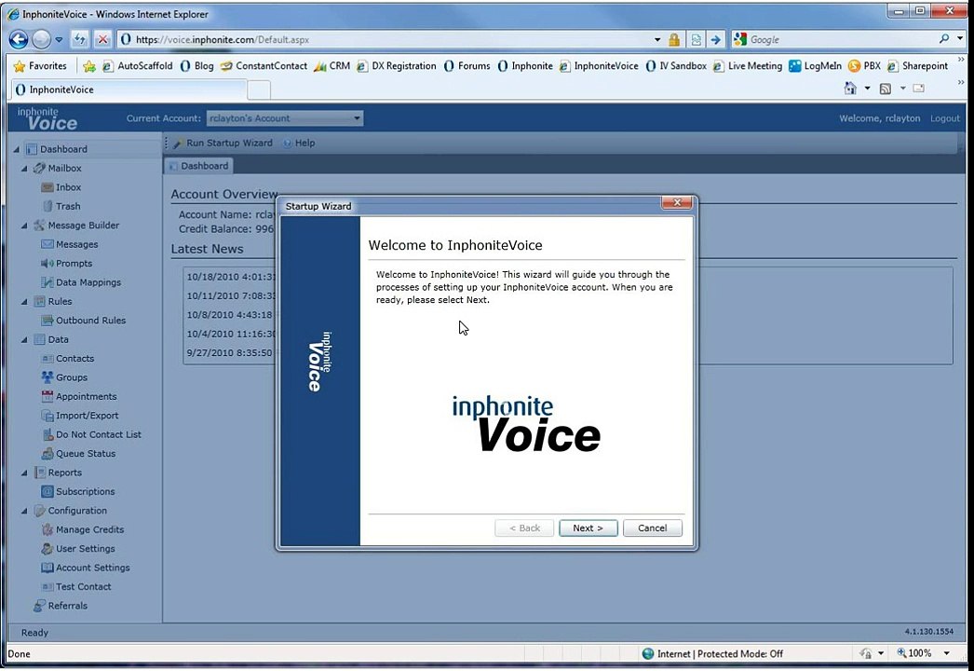Image resolution: width=974 pixels, height=671 pixels.
Task: Open Inbox icon in sidebar
Action: click(x=47, y=187)
